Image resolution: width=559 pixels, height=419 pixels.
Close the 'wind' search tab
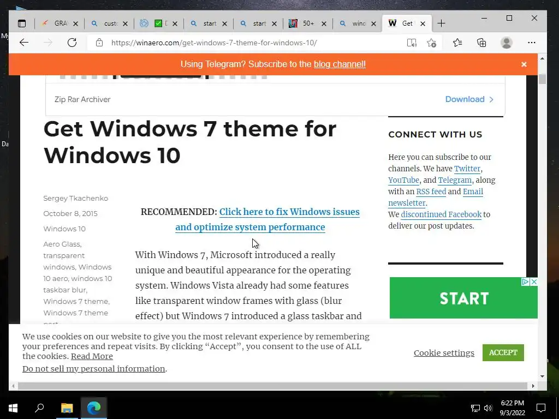tap(373, 23)
